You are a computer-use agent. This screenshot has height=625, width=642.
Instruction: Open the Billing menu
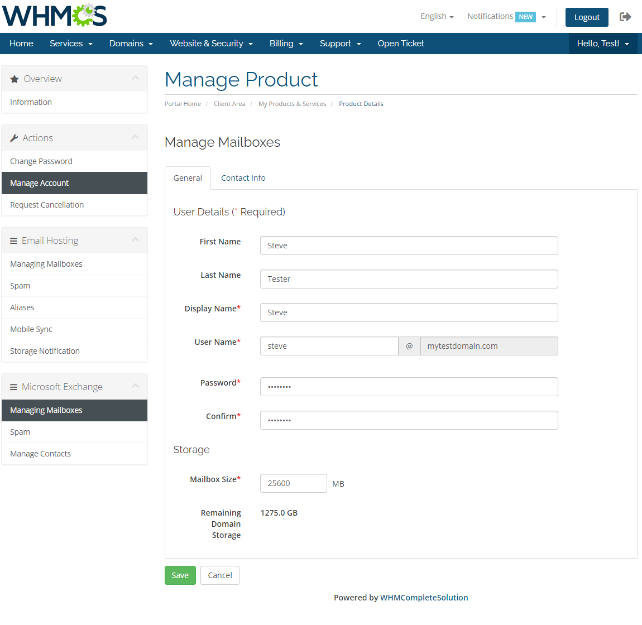click(x=286, y=44)
